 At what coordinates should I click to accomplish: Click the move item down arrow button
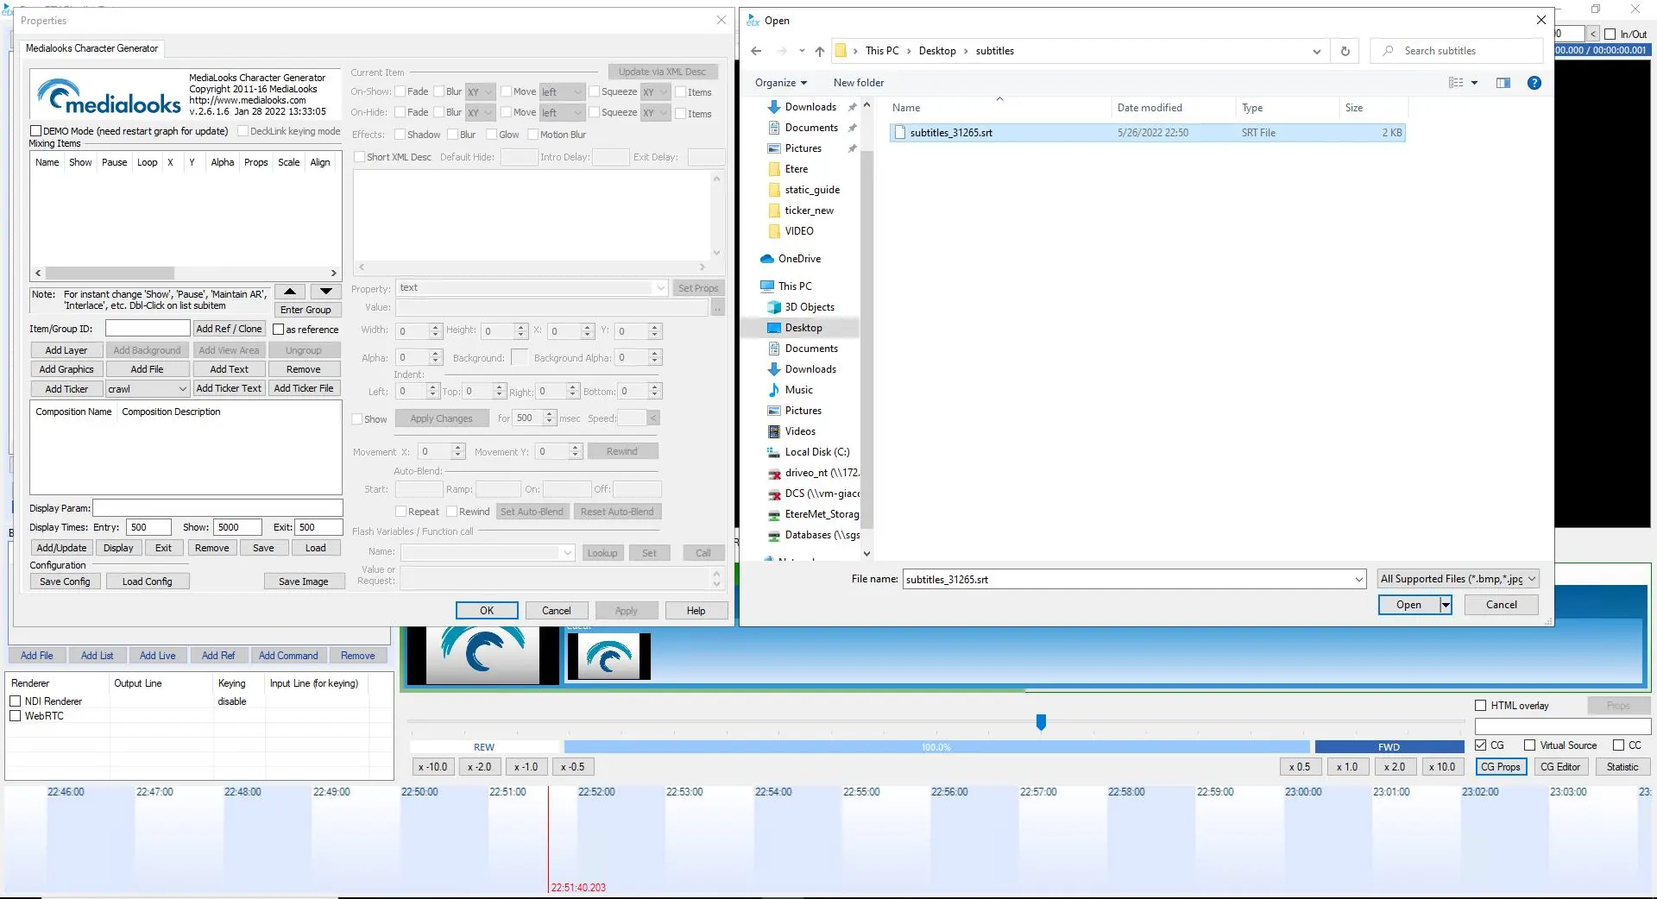coord(325,292)
